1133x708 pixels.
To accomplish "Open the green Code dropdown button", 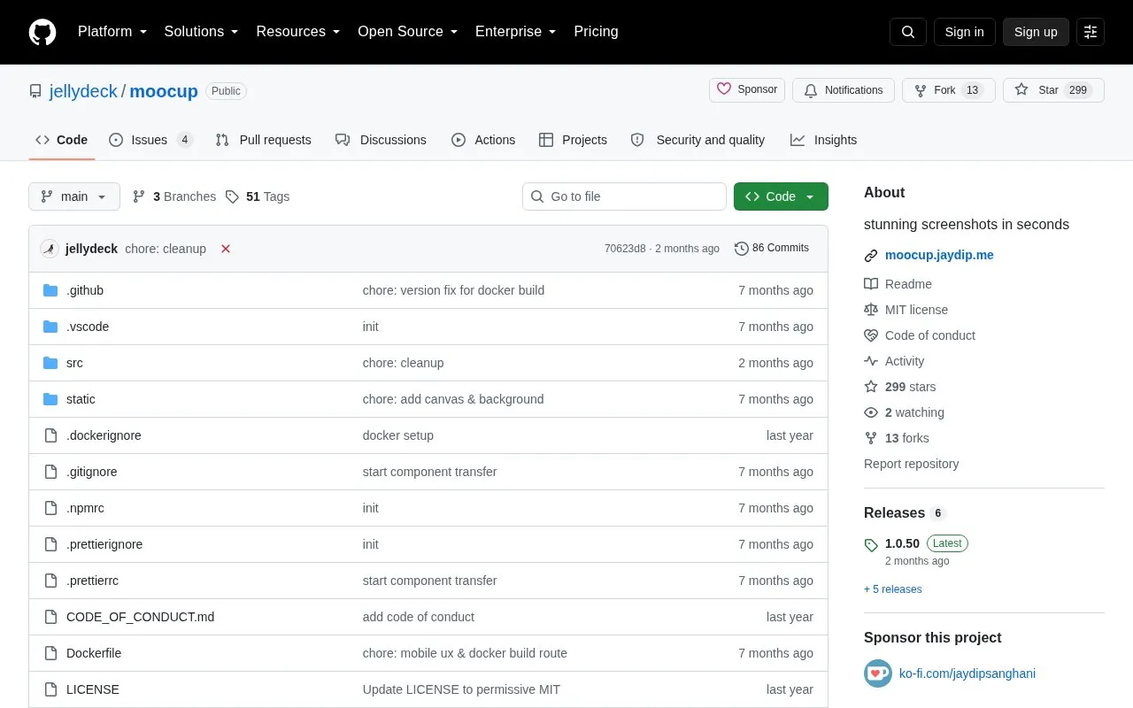I will (781, 196).
